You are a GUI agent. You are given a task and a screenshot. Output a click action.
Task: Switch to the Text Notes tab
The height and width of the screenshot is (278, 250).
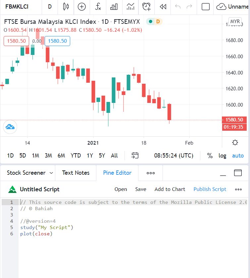[x=75, y=173]
